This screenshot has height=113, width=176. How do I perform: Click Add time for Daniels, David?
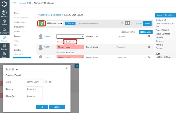[70, 42]
